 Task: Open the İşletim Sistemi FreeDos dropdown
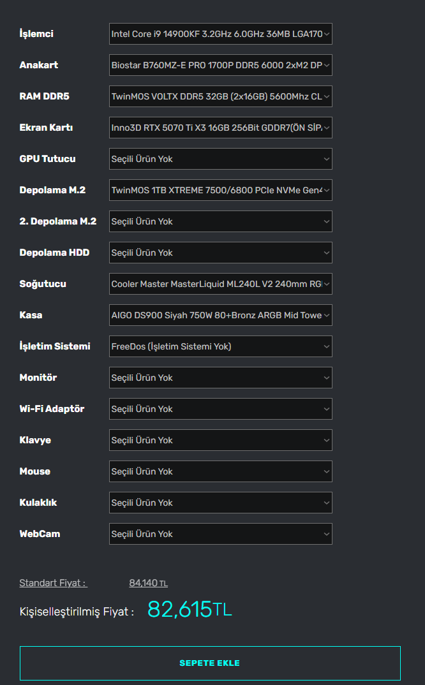(x=220, y=346)
